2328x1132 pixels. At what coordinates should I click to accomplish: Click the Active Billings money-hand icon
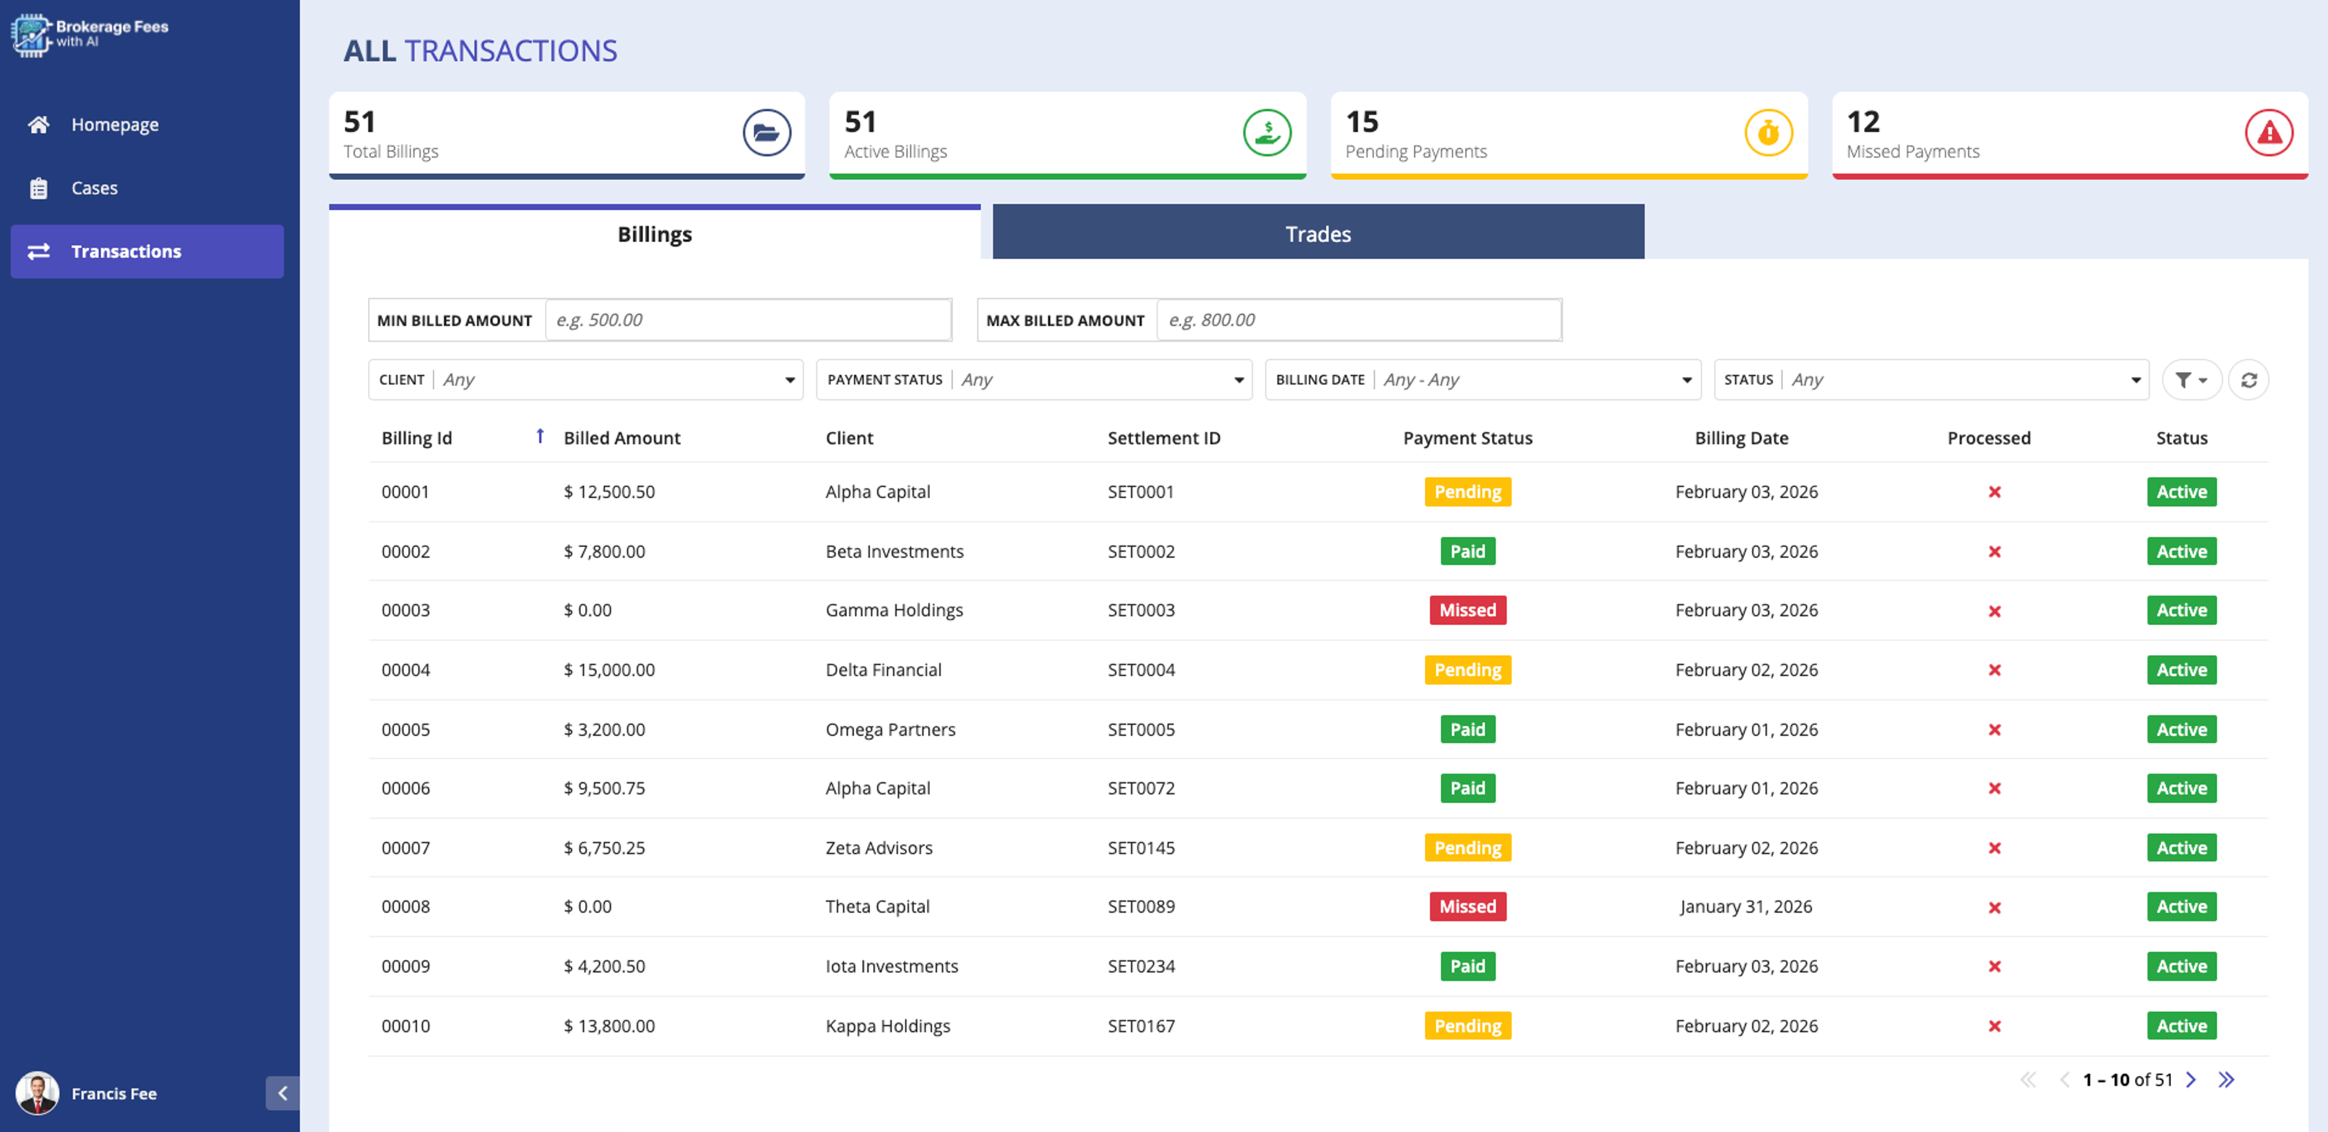pyautogui.click(x=1267, y=133)
